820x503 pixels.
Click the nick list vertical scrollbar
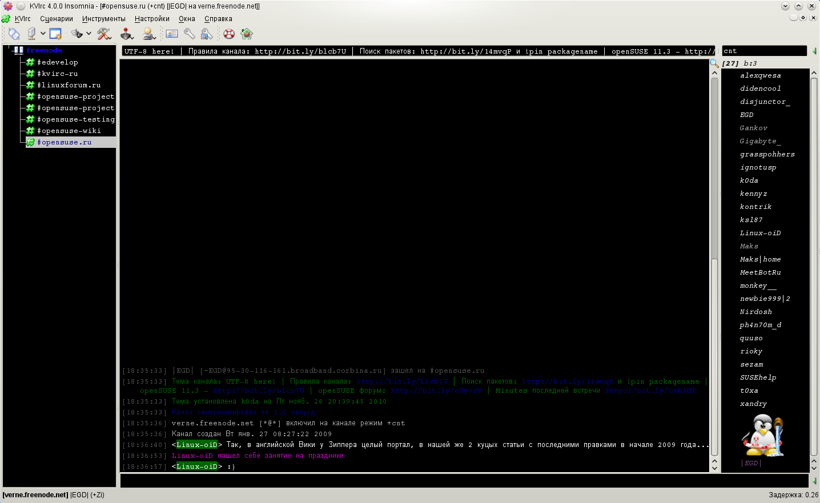coord(814,267)
